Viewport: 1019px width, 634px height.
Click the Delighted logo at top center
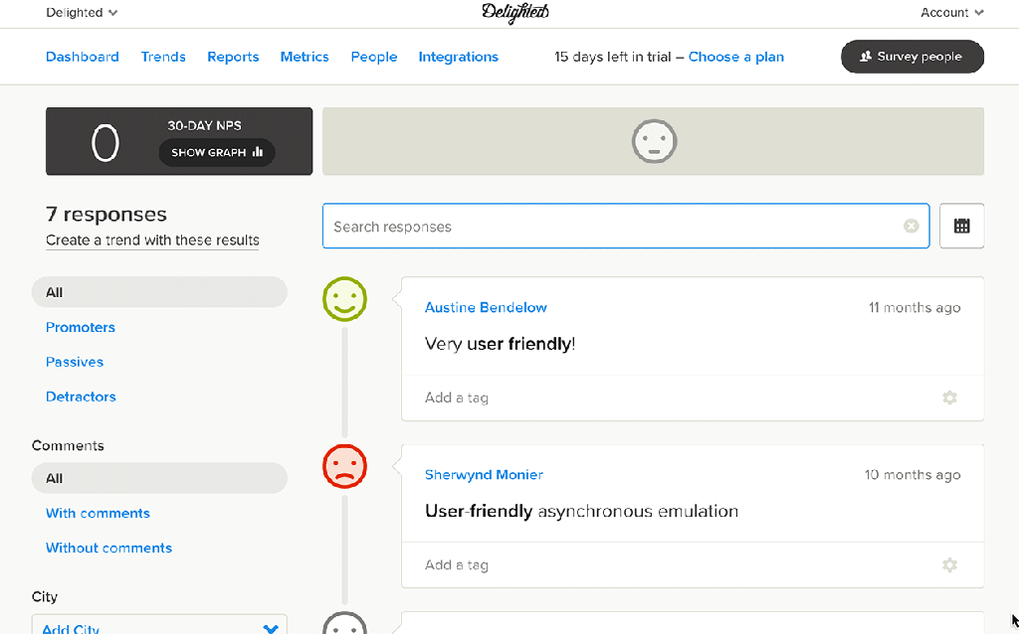515,12
